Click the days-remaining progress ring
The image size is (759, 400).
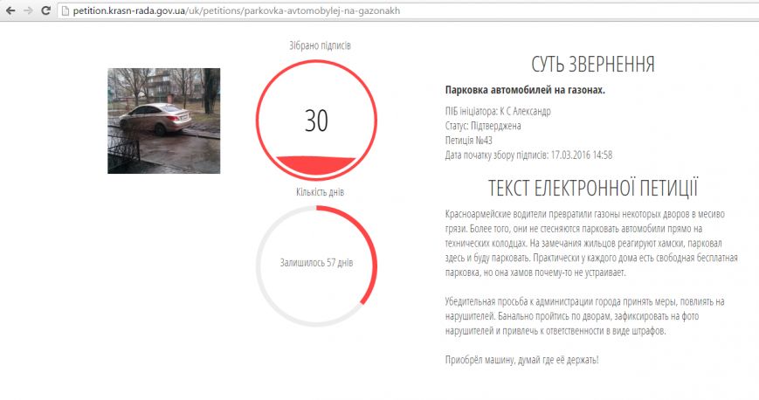coord(316,266)
